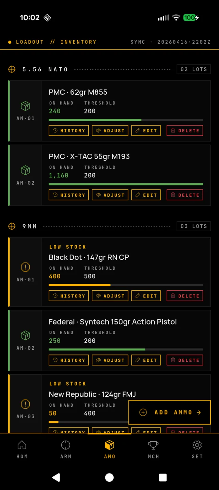Tap the warning octagon icon for AM-03 New Republic lot
The height and width of the screenshot is (490, 219).
pyautogui.click(x=25, y=404)
